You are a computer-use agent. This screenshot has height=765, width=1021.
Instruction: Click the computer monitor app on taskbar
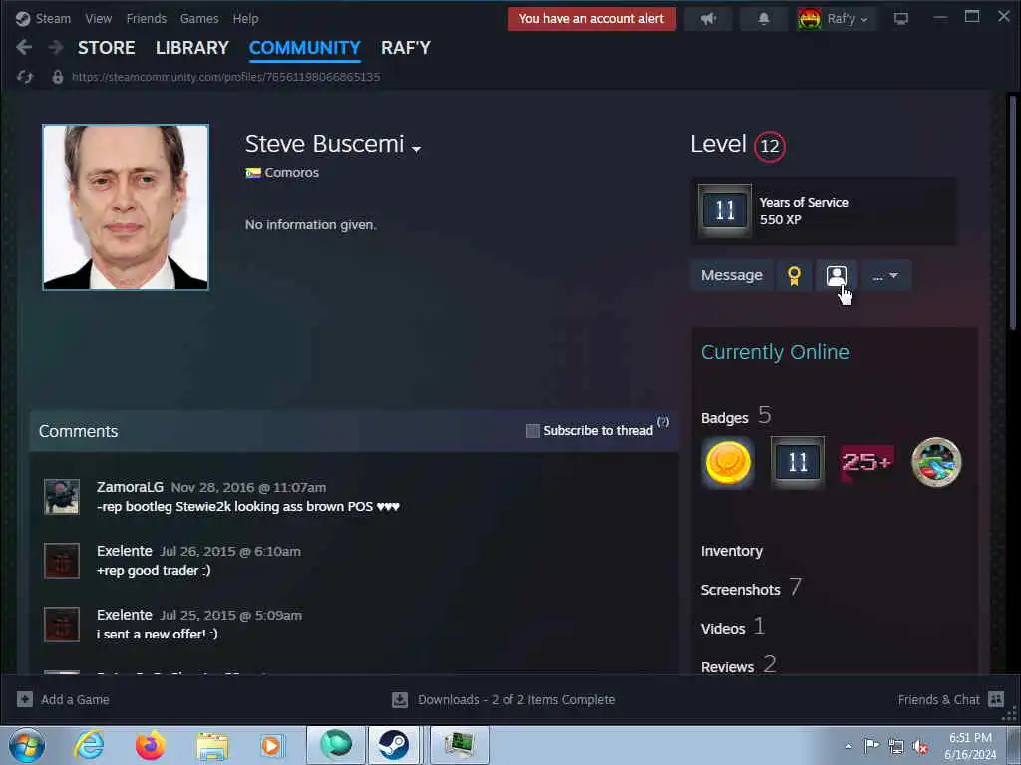point(459,745)
